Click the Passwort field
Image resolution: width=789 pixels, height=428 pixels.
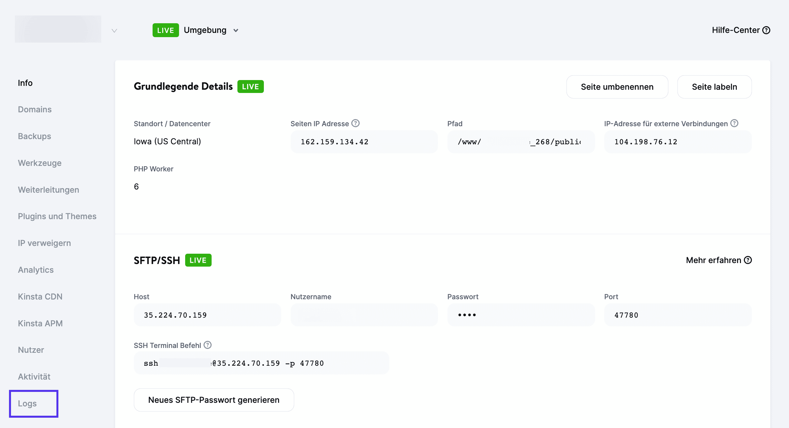coord(520,315)
